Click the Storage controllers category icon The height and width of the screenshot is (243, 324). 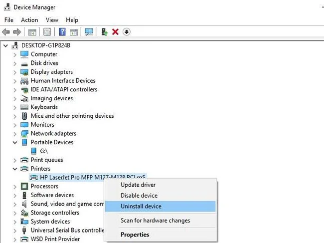tap(24, 213)
